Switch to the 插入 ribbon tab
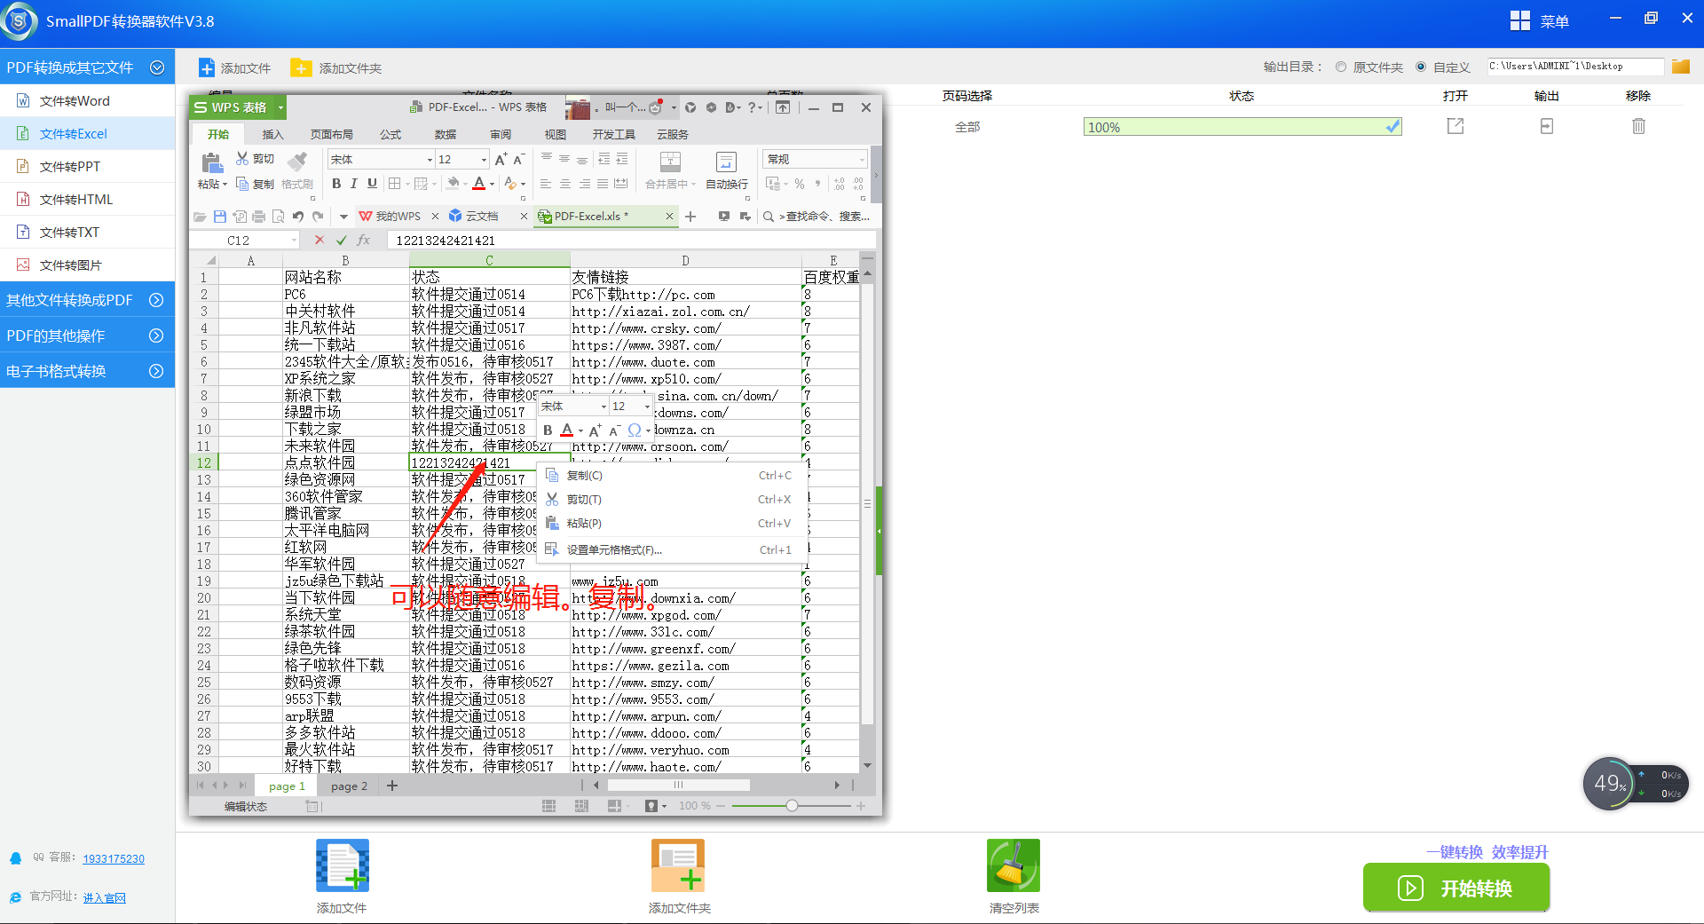Image resolution: width=1704 pixels, height=924 pixels. point(272,134)
